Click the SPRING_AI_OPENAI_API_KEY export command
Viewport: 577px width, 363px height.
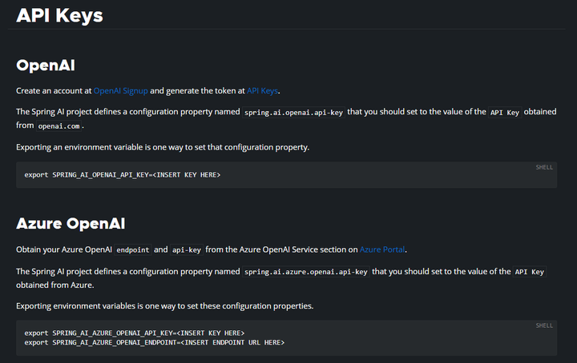click(122, 174)
